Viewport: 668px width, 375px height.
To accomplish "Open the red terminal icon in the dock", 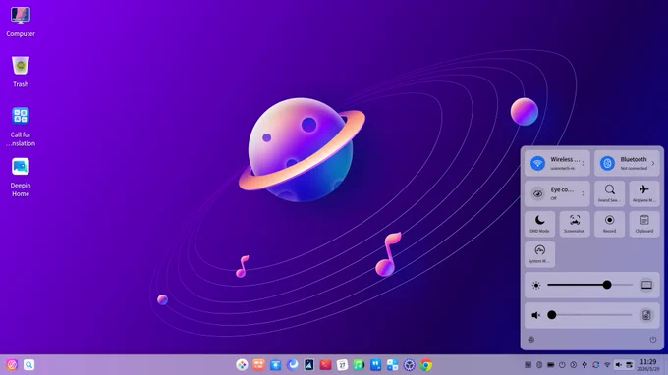I will (325, 365).
